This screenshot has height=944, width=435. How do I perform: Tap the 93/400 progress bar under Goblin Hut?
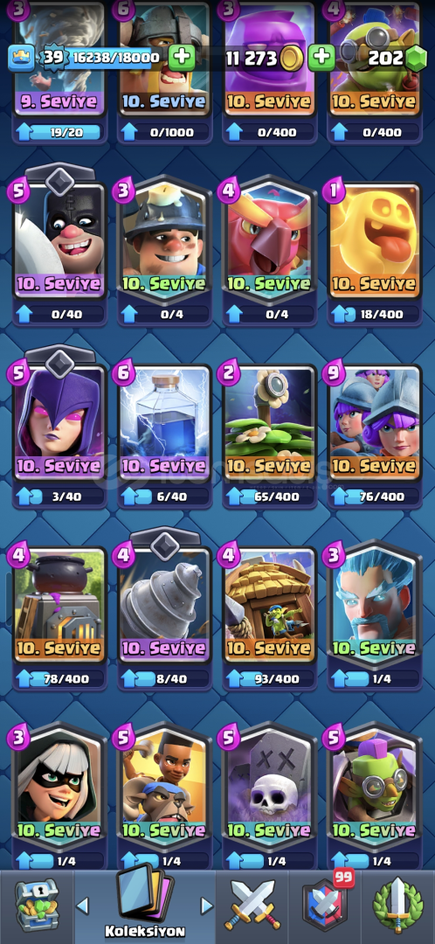(269, 678)
